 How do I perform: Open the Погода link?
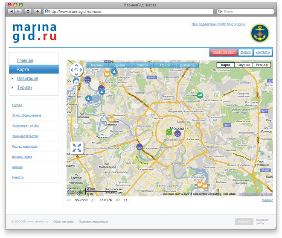(17, 105)
